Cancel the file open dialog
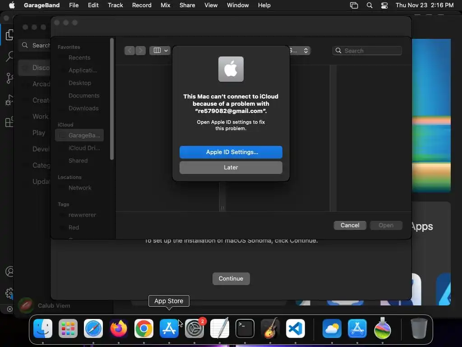The height and width of the screenshot is (347, 462). coord(350,225)
